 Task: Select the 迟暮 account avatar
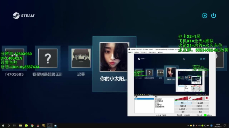point(81,58)
